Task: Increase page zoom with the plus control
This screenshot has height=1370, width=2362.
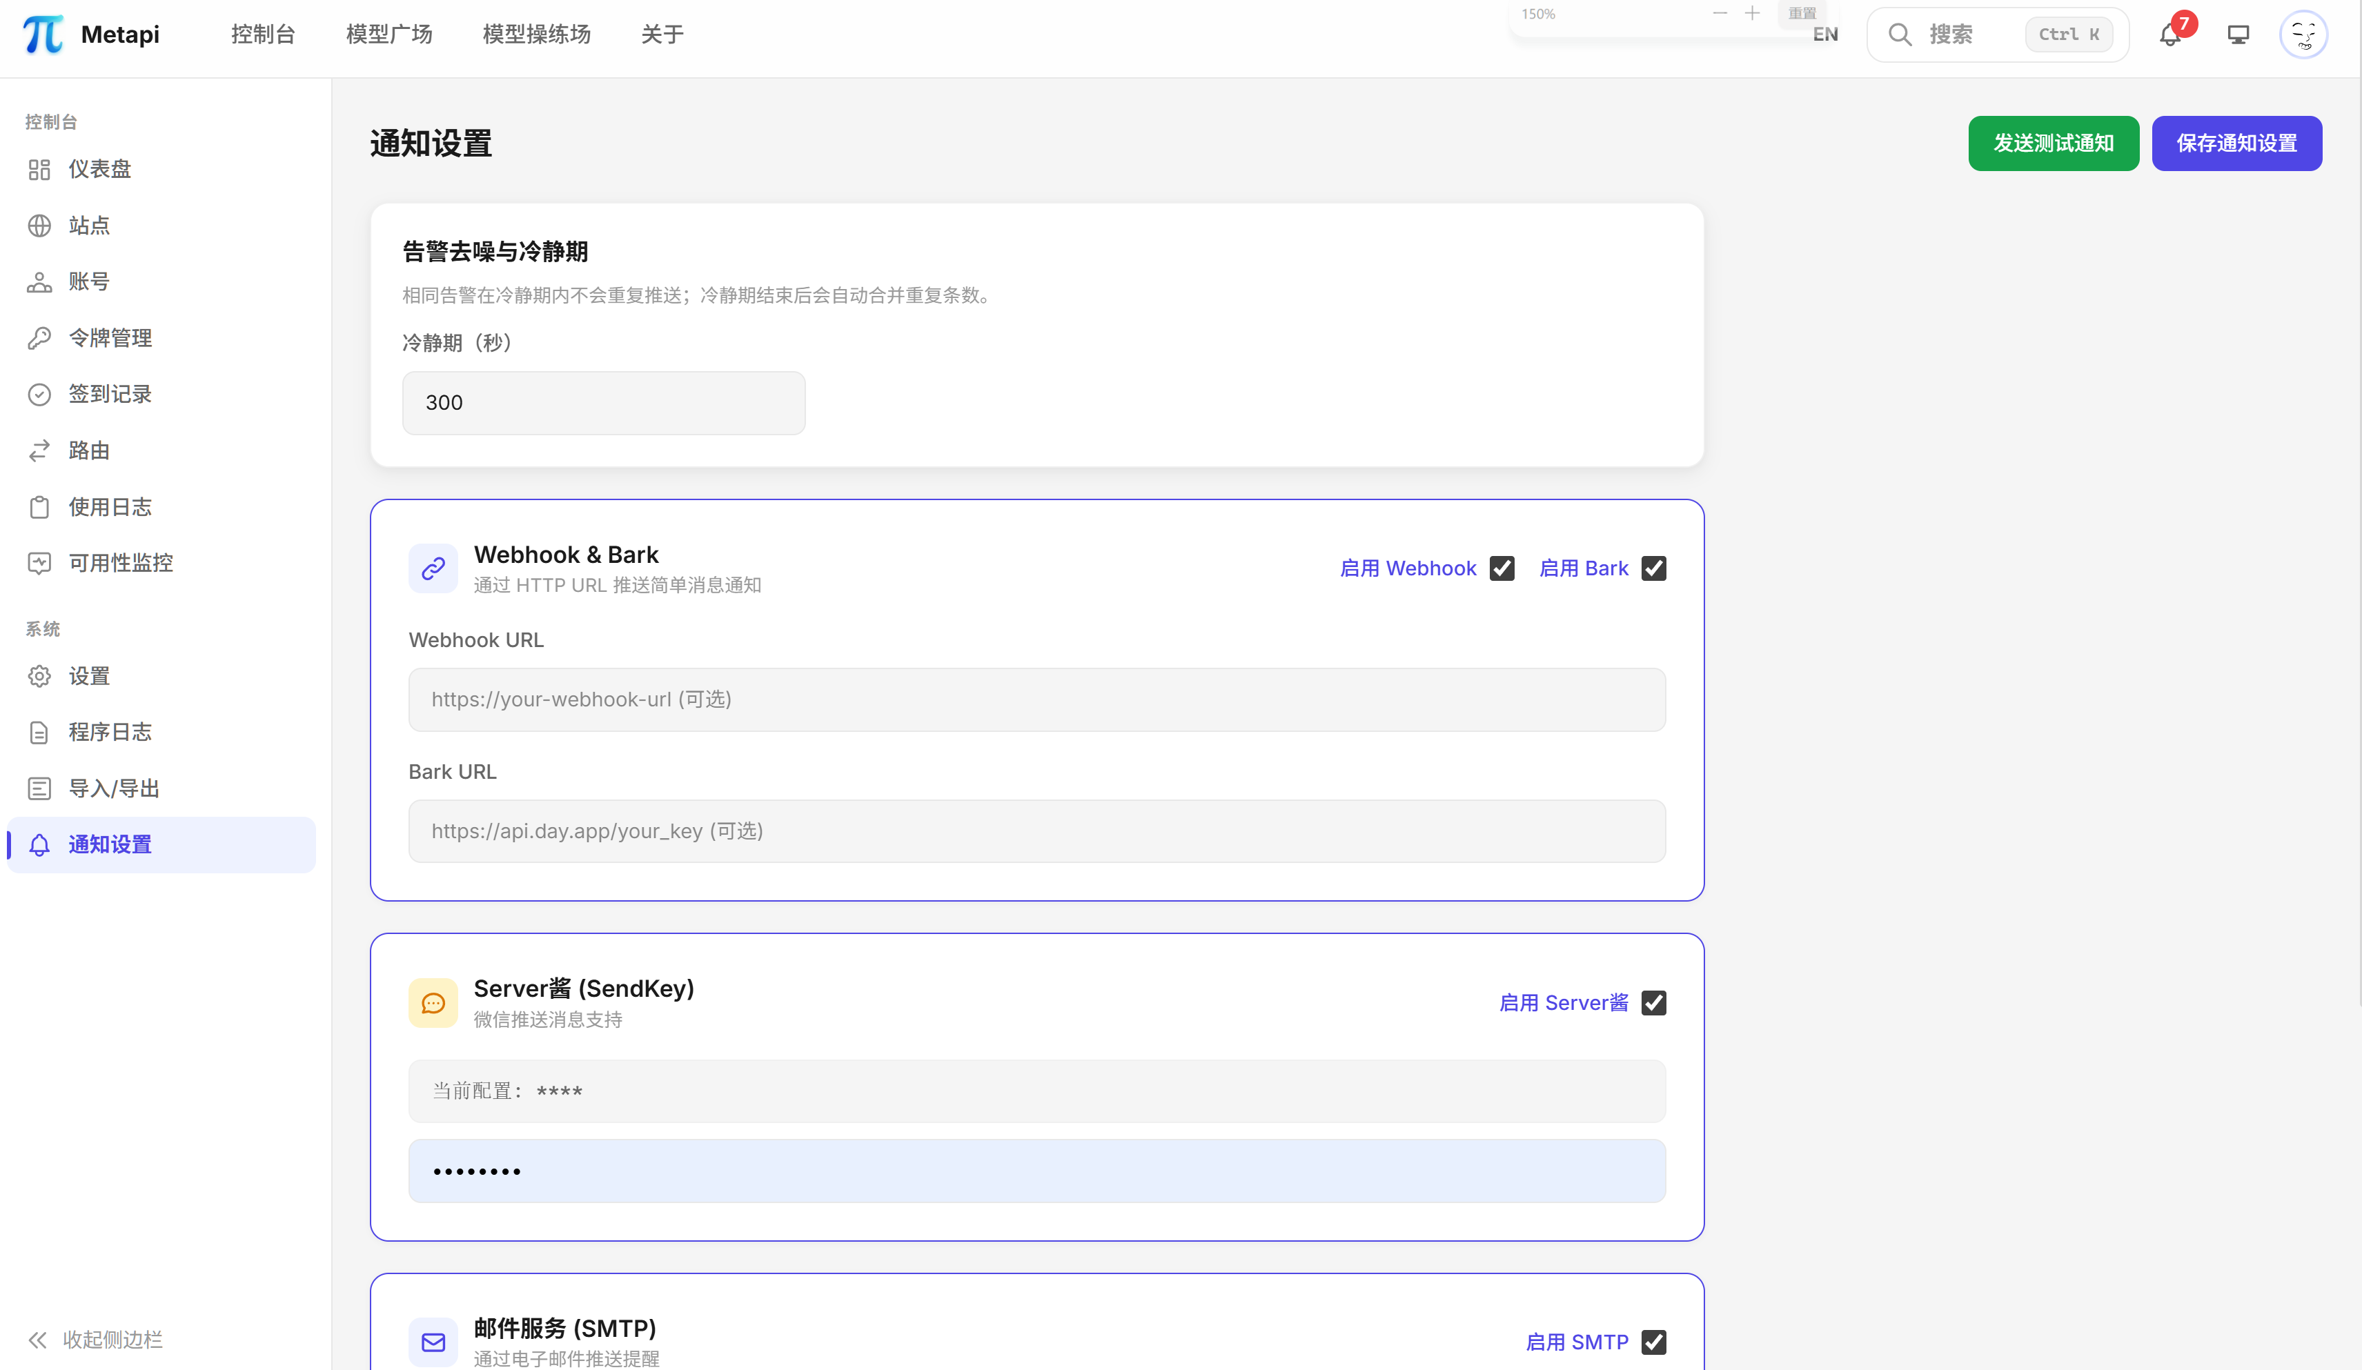Action: 1753,13
